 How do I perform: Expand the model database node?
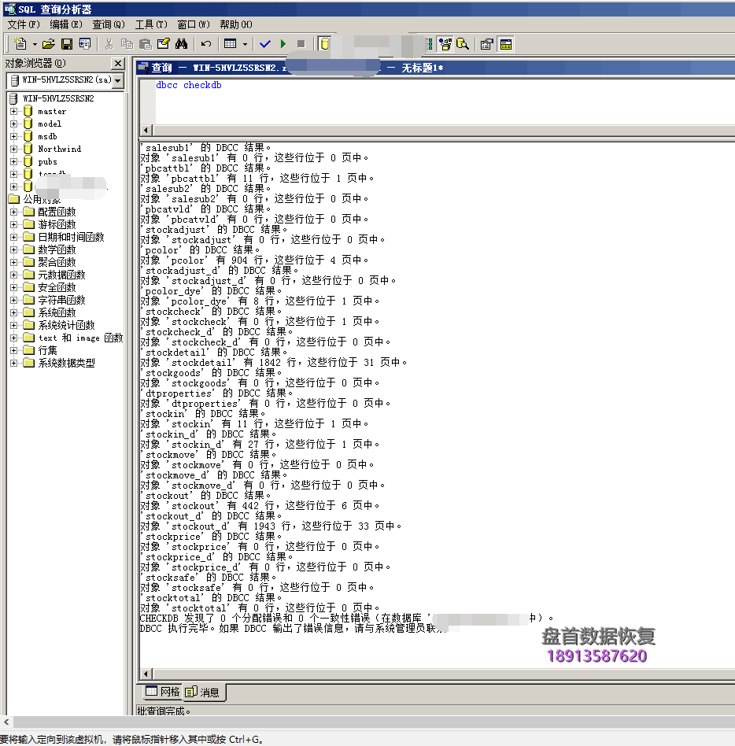(x=14, y=124)
